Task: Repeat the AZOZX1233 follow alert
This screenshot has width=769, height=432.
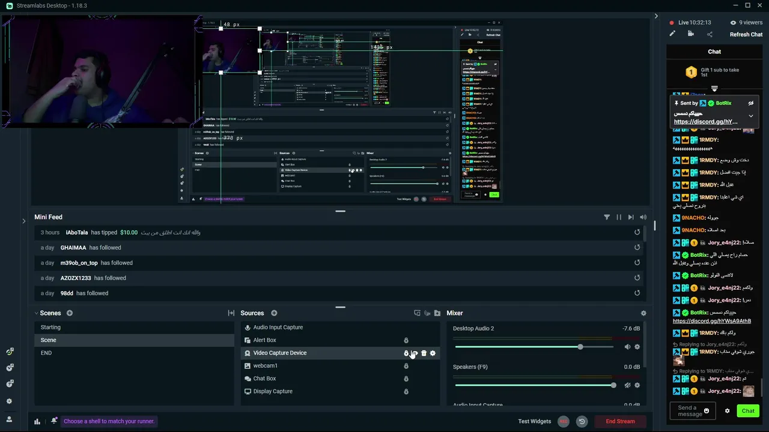Action: click(x=637, y=278)
